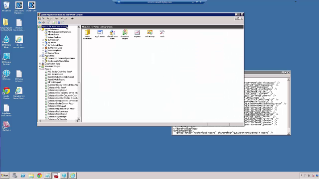This screenshot has width=319, height=179.
Task: Open IBM Notes desktop shortcut
Action: tap(6, 75)
